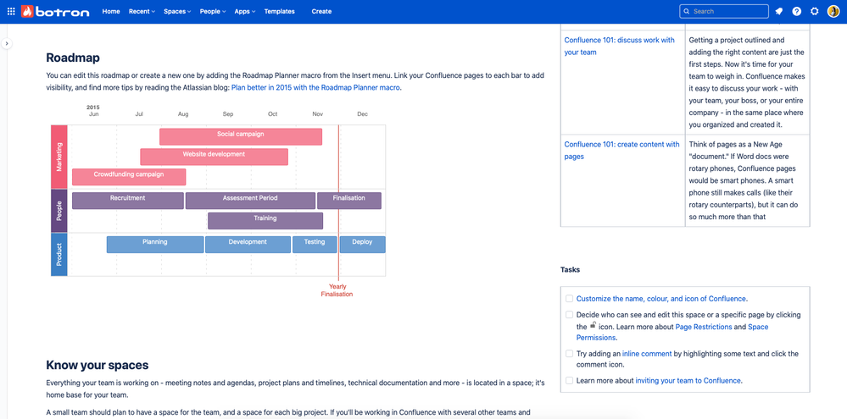Open the Apps dropdown menu

pos(245,11)
